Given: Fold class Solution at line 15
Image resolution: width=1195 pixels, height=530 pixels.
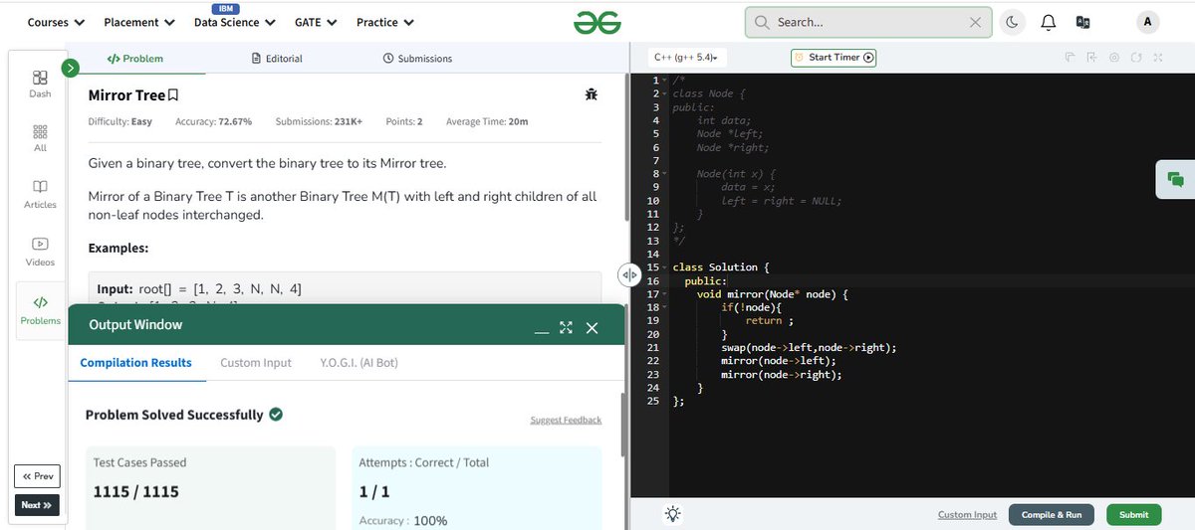Looking at the screenshot, I should [x=664, y=267].
